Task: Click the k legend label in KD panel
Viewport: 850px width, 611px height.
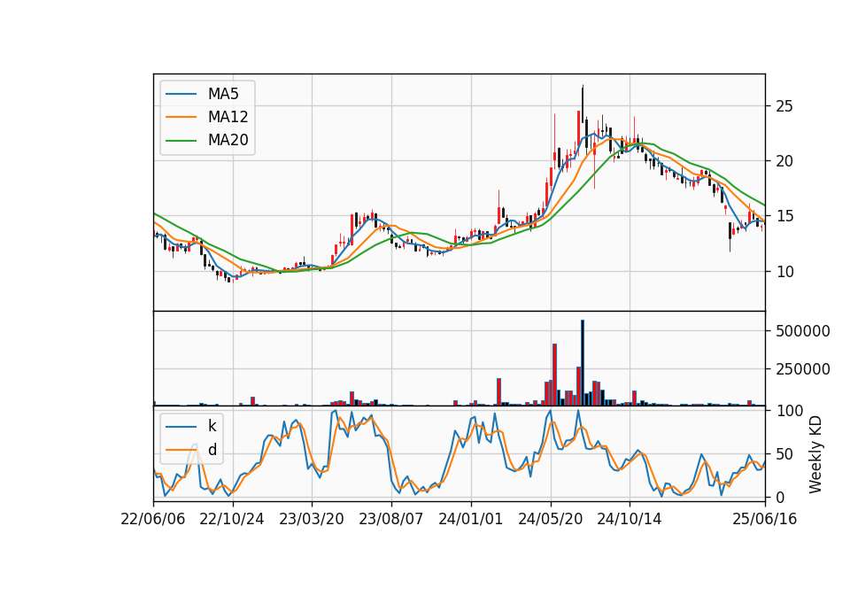Action: tap(212, 426)
